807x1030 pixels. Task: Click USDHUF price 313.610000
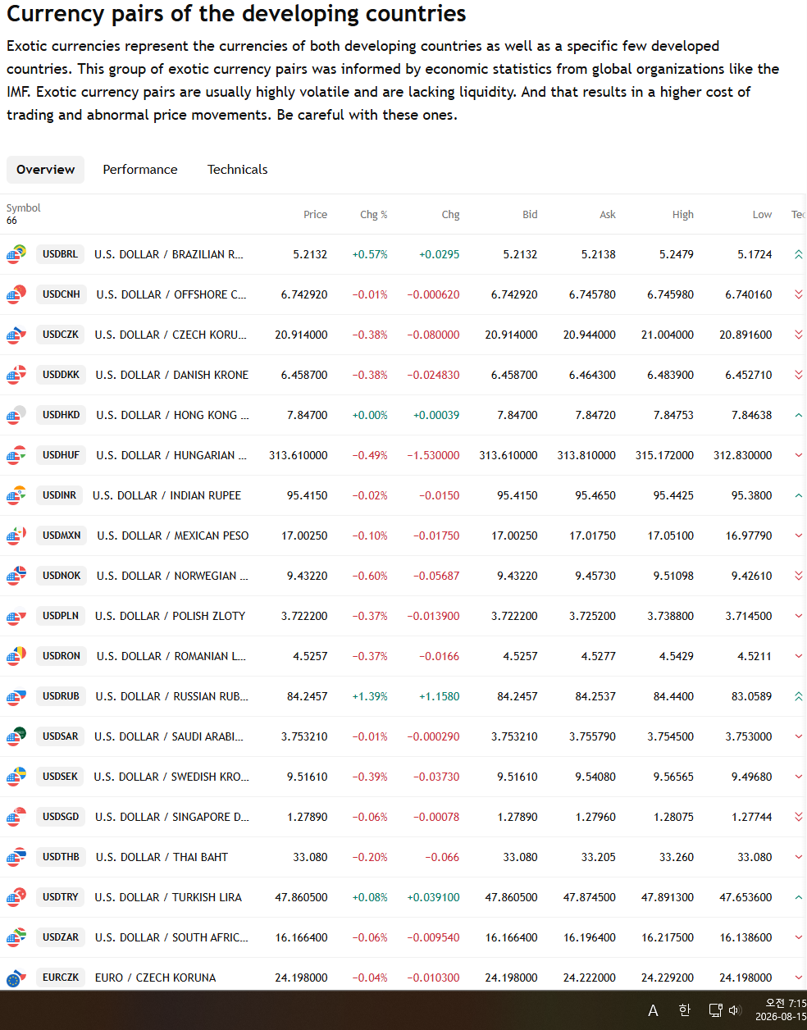point(299,455)
